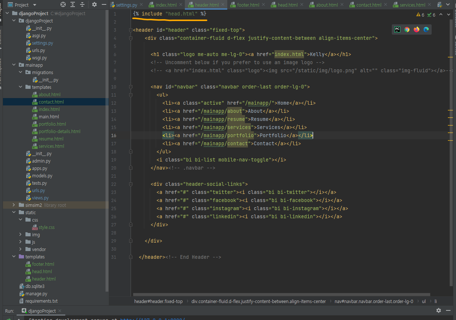This screenshot has height=320, width=456.
Task: Switch to the footer.html tab
Action: (x=245, y=5)
